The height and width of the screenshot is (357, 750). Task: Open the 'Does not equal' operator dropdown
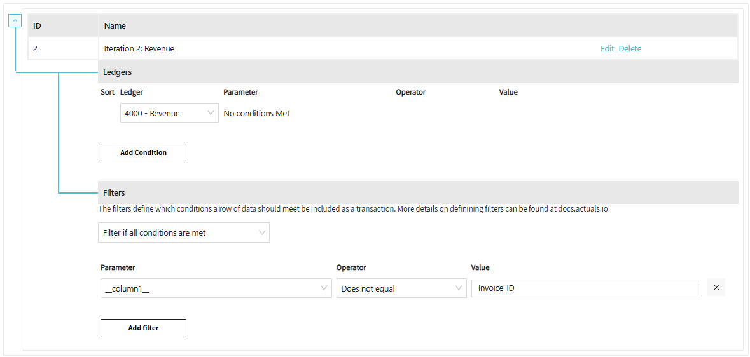[x=401, y=288]
